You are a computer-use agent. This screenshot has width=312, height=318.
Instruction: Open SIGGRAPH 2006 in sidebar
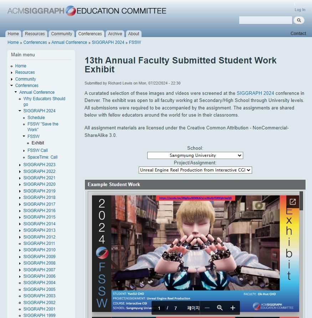[39, 276]
